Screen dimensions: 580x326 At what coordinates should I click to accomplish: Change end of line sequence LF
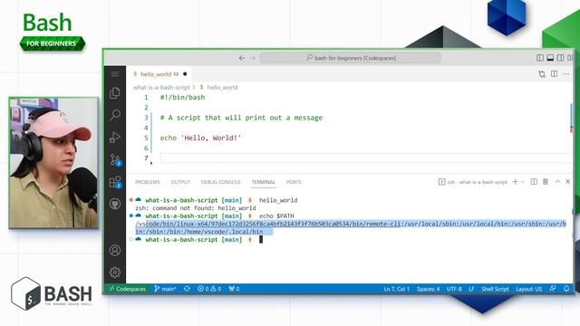[471, 289]
